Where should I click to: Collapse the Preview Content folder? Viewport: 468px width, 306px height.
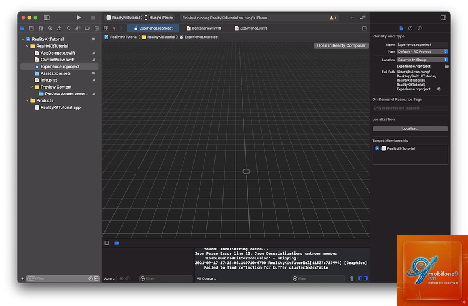[32, 87]
